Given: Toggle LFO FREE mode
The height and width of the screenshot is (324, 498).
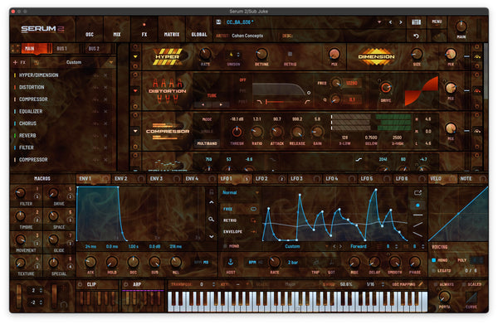Looking at the screenshot, I should click(239, 209).
